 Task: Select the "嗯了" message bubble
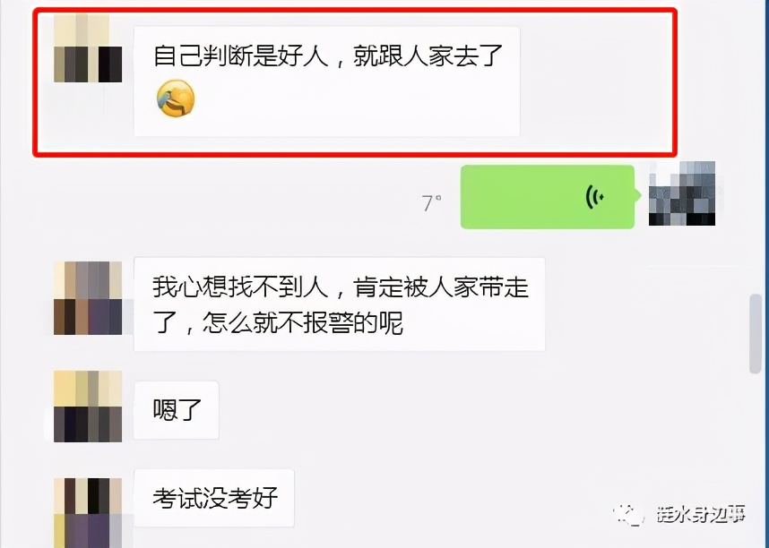(177, 410)
